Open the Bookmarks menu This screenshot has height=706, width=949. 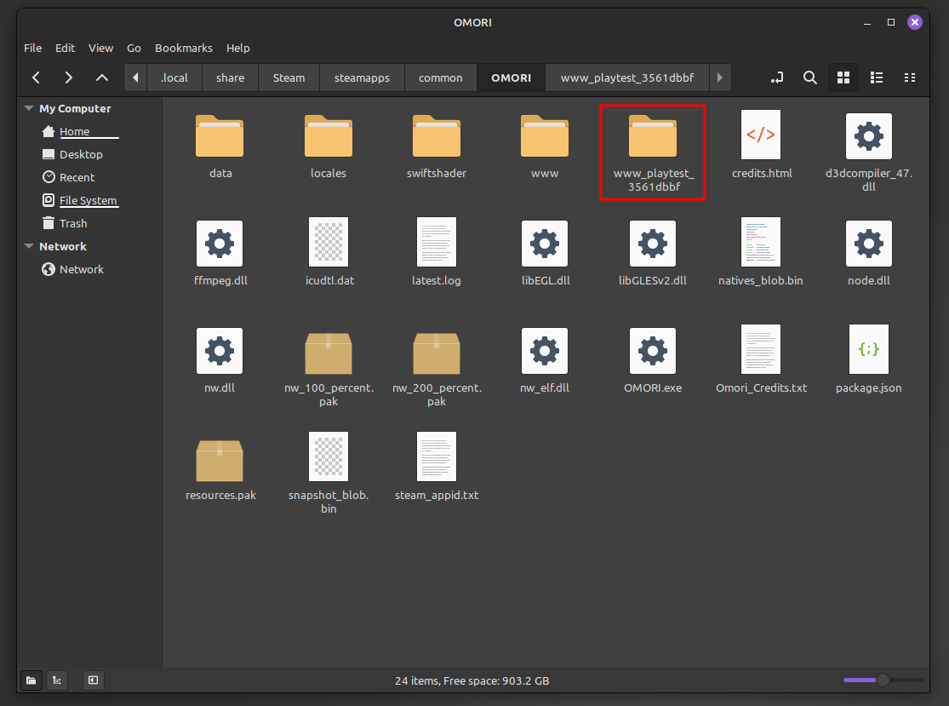coord(183,48)
